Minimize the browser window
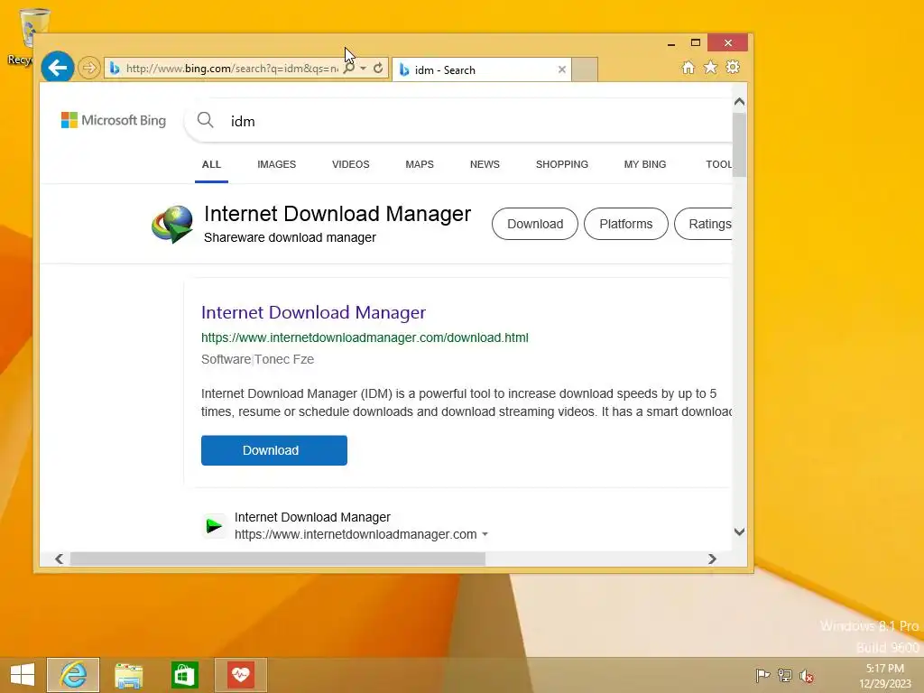The height and width of the screenshot is (693, 924). click(671, 43)
